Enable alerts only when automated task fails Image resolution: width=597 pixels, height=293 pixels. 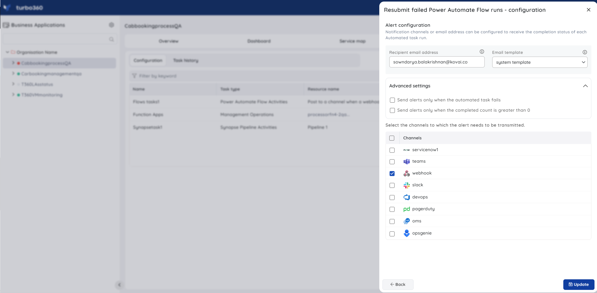(392, 100)
